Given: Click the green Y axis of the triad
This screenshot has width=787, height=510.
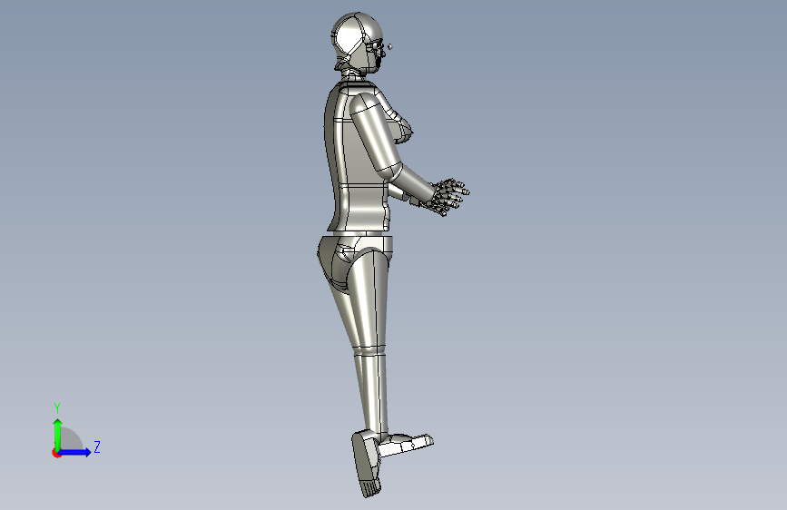Looking at the screenshot, I should [x=58, y=435].
